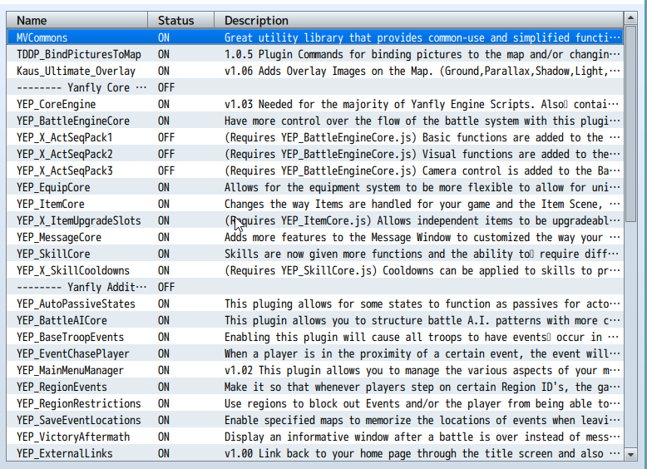Select the YEP_ItemCore plugin

[315, 204]
